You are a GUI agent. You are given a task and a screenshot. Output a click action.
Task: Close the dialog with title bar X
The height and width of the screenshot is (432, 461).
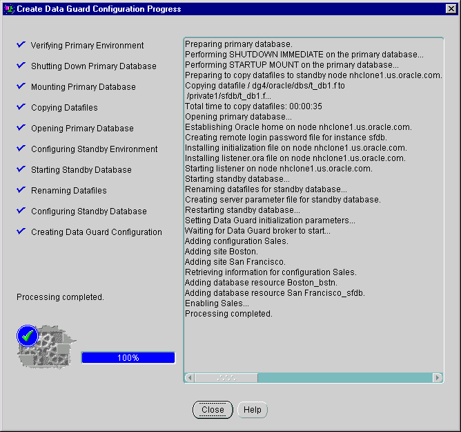click(x=451, y=9)
